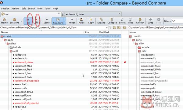Collapse the left contrib folder
The height and width of the screenshot is (110, 183).
[x=2, y=36]
